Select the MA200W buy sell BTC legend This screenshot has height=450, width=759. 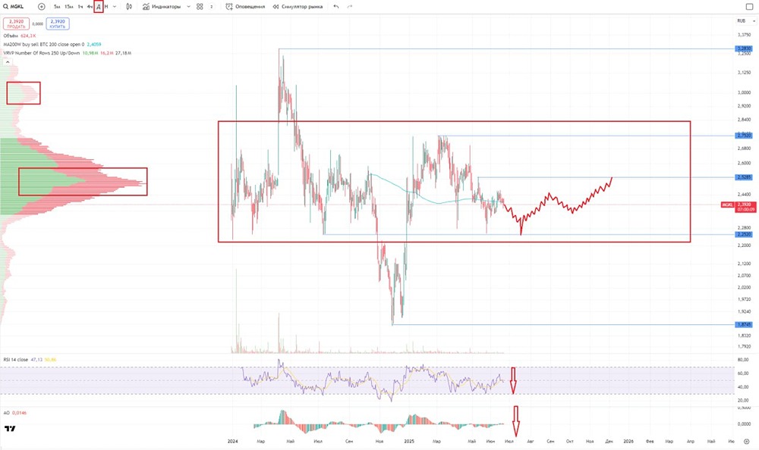(x=52, y=45)
